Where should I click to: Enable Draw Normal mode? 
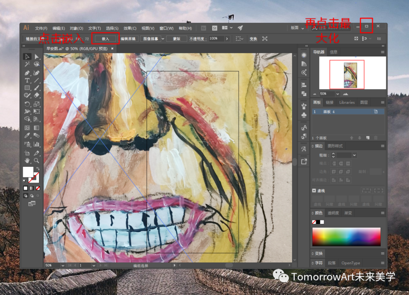point(26,196)
